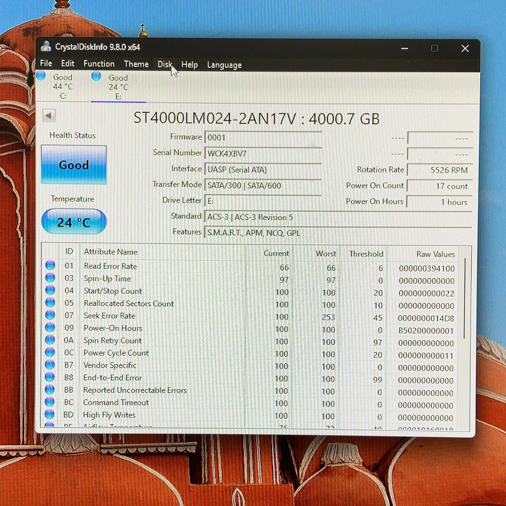Click status dot for High Fly Writes

(x=50, y=414)
